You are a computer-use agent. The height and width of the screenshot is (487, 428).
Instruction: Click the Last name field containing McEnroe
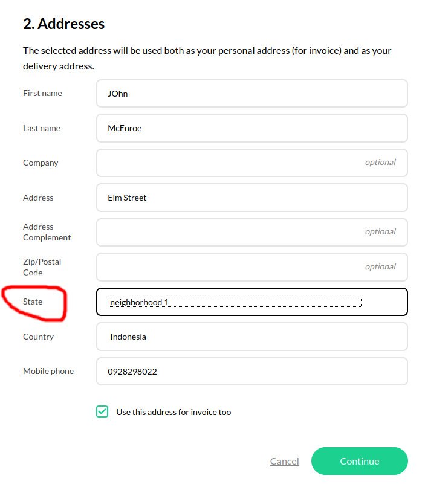(x=251, y=128)
